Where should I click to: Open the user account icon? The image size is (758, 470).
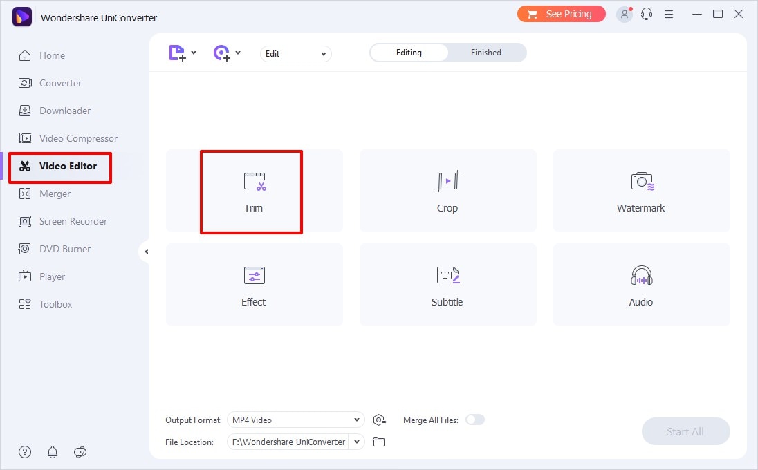coord(625,15)
